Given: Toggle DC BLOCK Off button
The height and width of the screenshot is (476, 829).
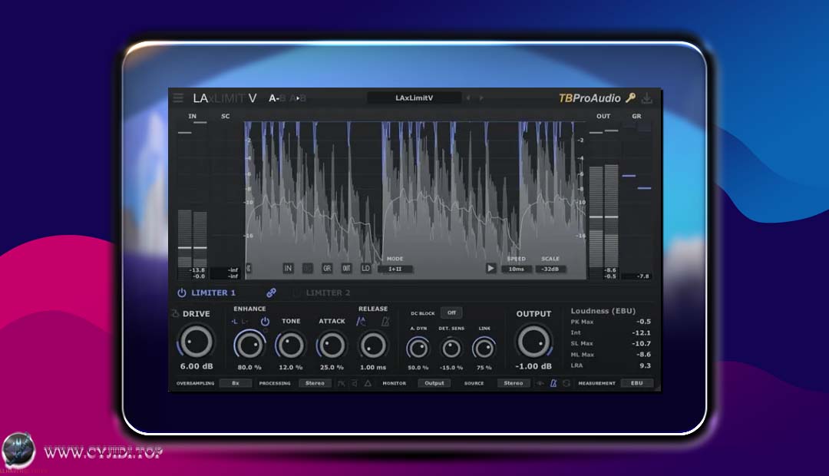Looking at the screenshot, I should 451,312.
